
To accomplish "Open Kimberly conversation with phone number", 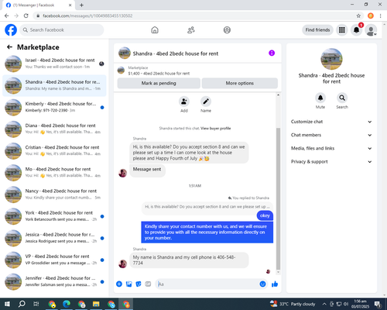I will point(54,108).
